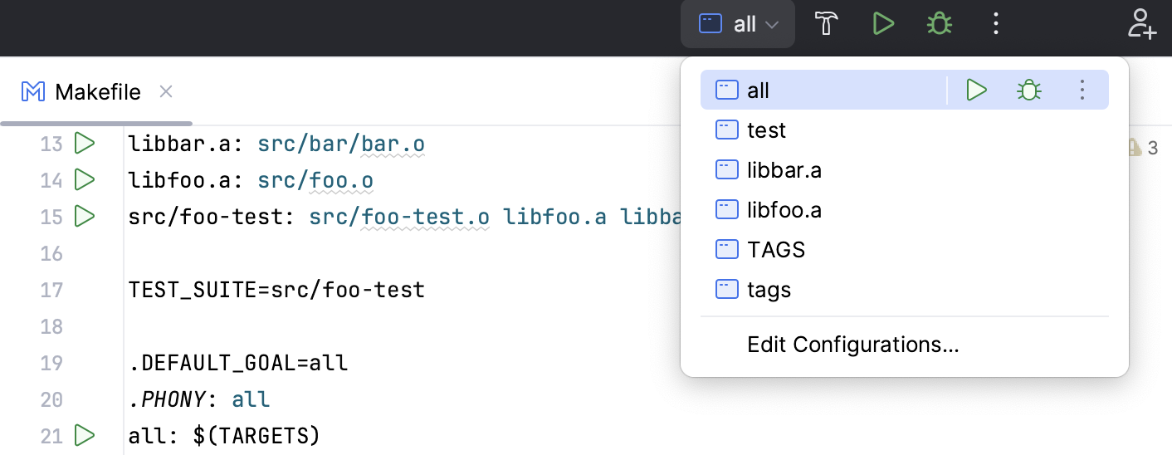Run the libfoo.a target from the gutter
1172x455 pixels.
pyautogui.click(x=85, y=179)
